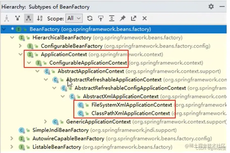This screenshot has height=153, width=230.
Task: Click the interface icon beside ApplicationContext
Action: pyautogui.click(x=30, y=54)
